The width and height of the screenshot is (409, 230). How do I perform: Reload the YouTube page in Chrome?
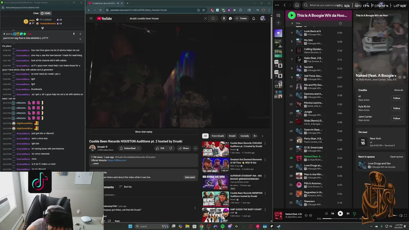[100, 10]
